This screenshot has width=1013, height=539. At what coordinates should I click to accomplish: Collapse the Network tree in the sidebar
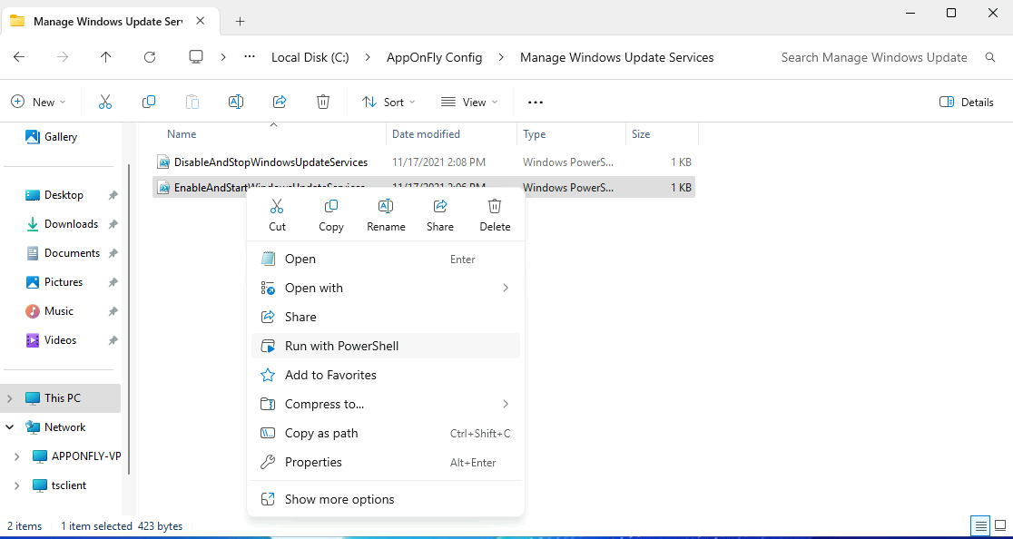click(10, 426)
